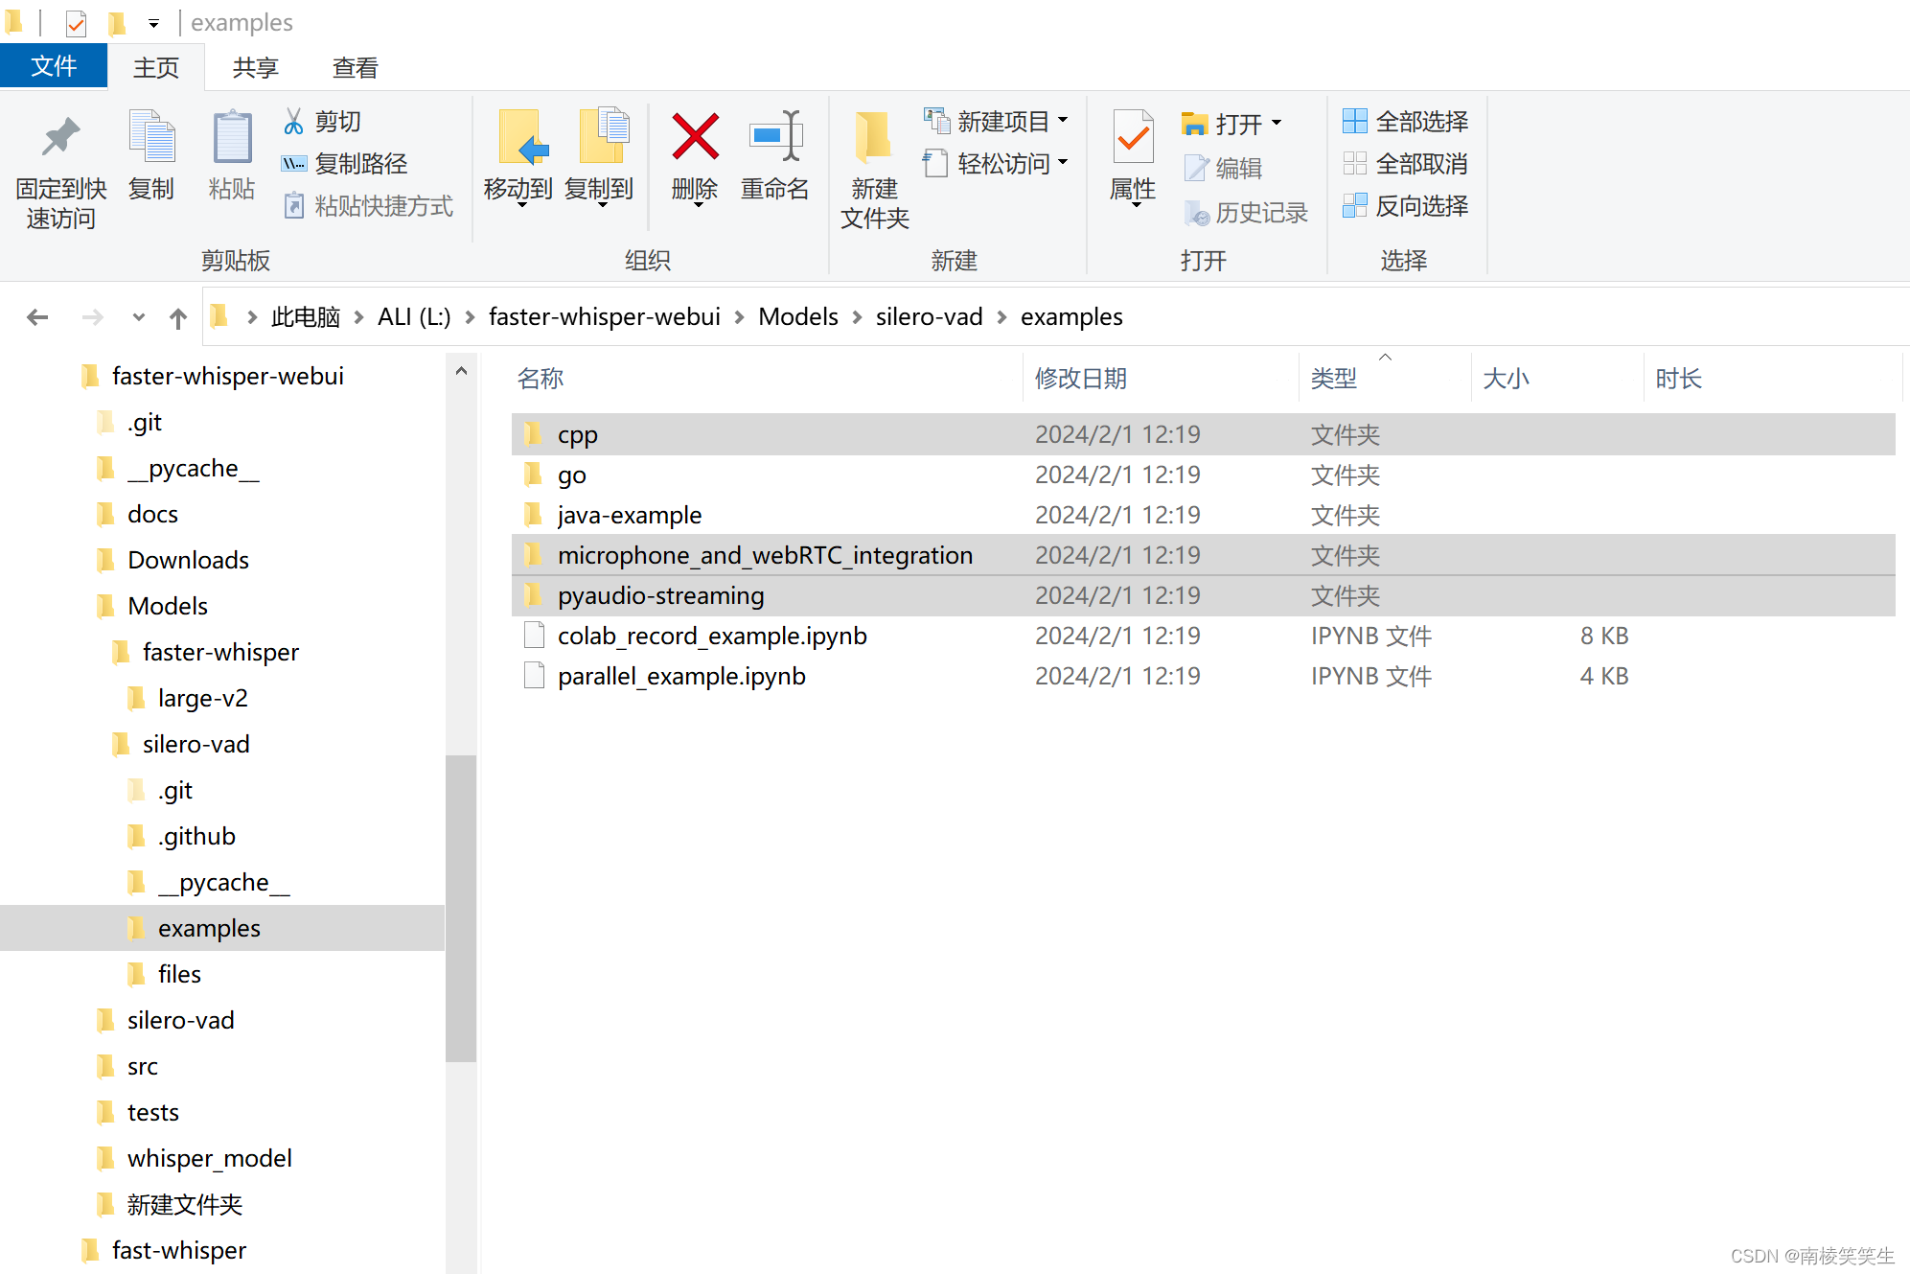The width and height of the screenshot is (1910, 1274).
Task: Select the colab_record_example.ipynb file
Action: click(x=711, y=636)
